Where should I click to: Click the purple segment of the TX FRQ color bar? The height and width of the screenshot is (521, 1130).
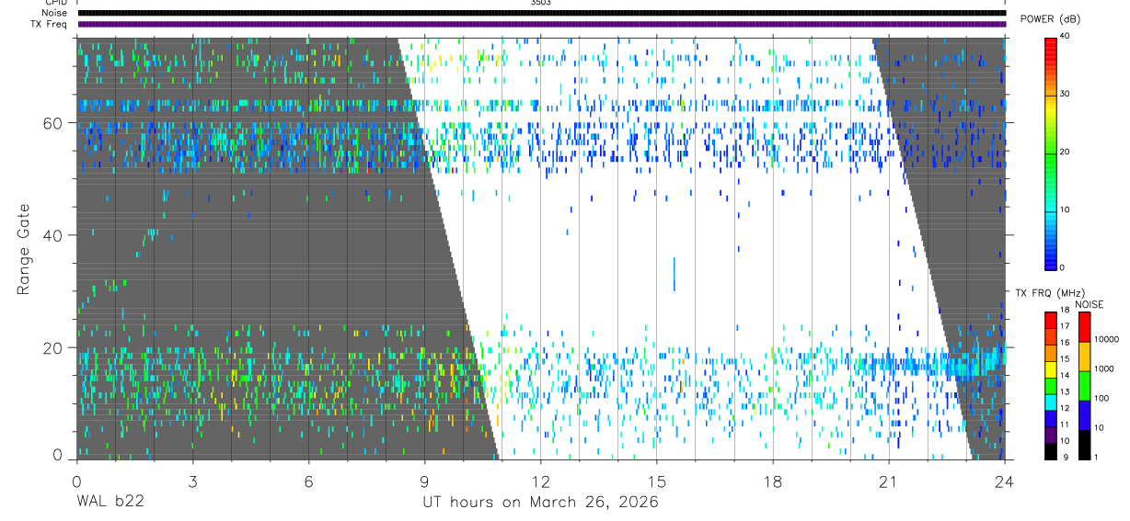pyautogui.click(x=1051, y=433)
